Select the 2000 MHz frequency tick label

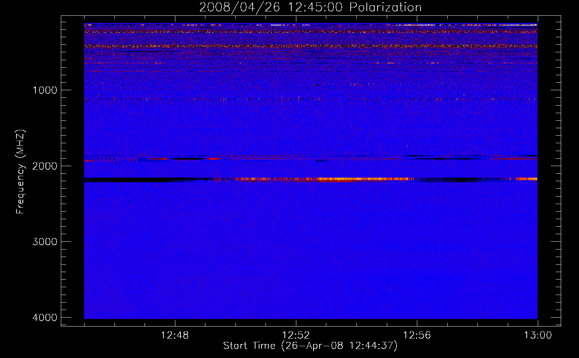click(45, 166)
